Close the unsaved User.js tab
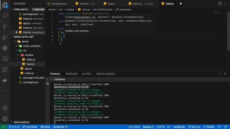The image size is (230, 129). coord(181,4)
